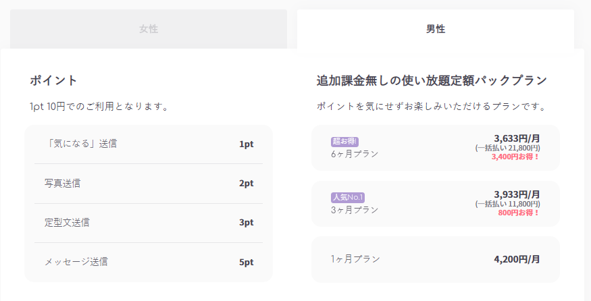Choose the 1ヶ月プラン card

coord(436,259)
